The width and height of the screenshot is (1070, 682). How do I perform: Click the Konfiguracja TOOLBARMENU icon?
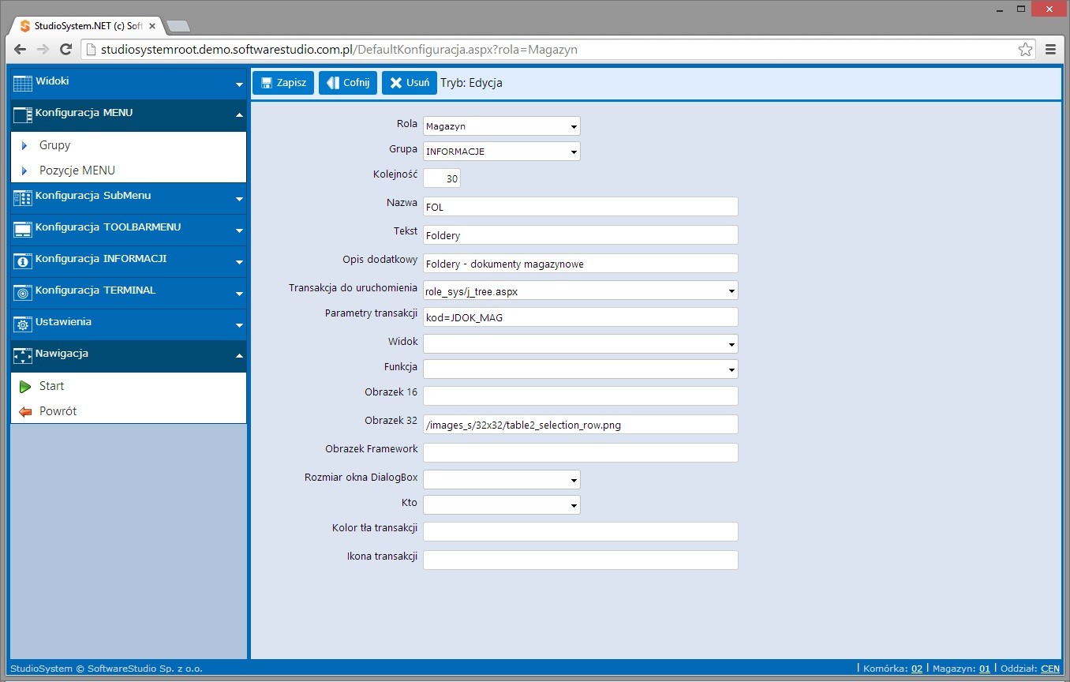[x=23, y=230]
